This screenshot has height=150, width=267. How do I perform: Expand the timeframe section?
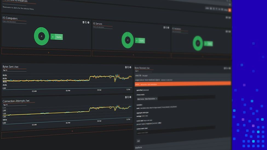click(x=139, y=147)
